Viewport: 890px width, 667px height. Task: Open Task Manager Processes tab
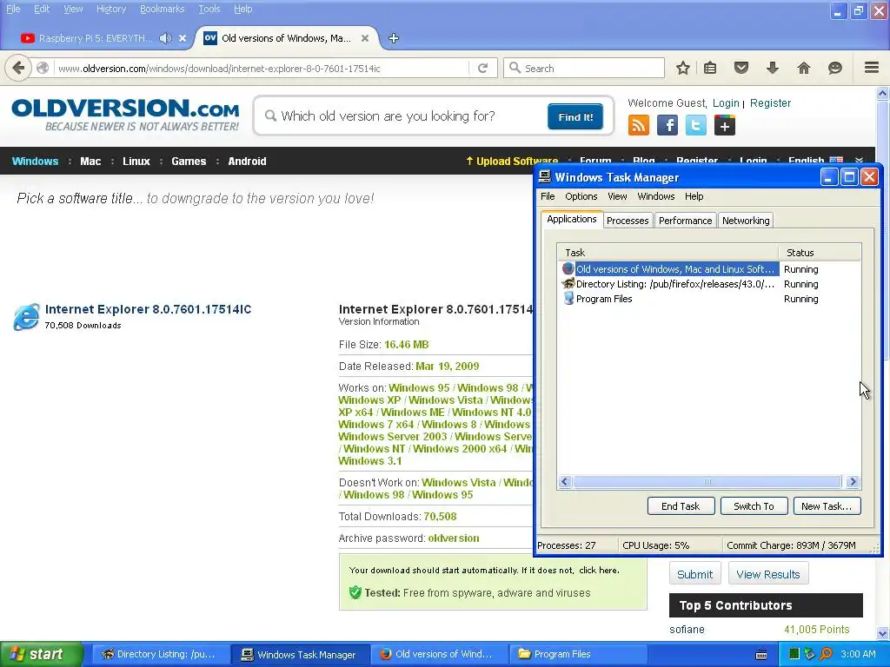[x=628, y=221]
